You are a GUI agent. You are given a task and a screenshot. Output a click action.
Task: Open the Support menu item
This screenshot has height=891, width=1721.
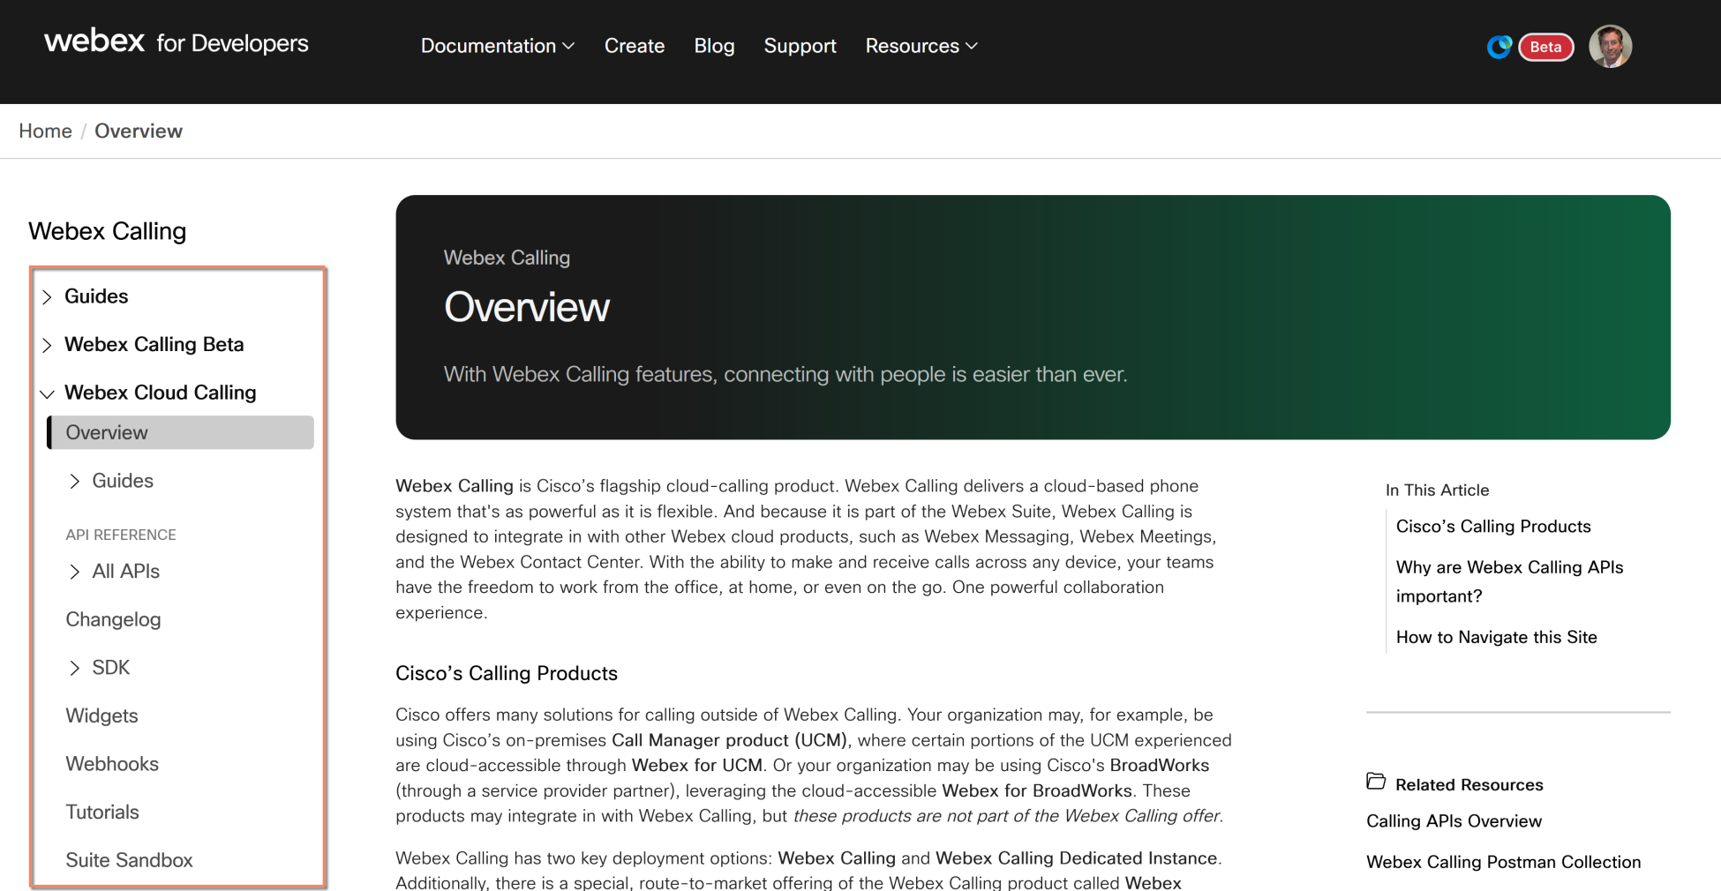click(800, 46)
